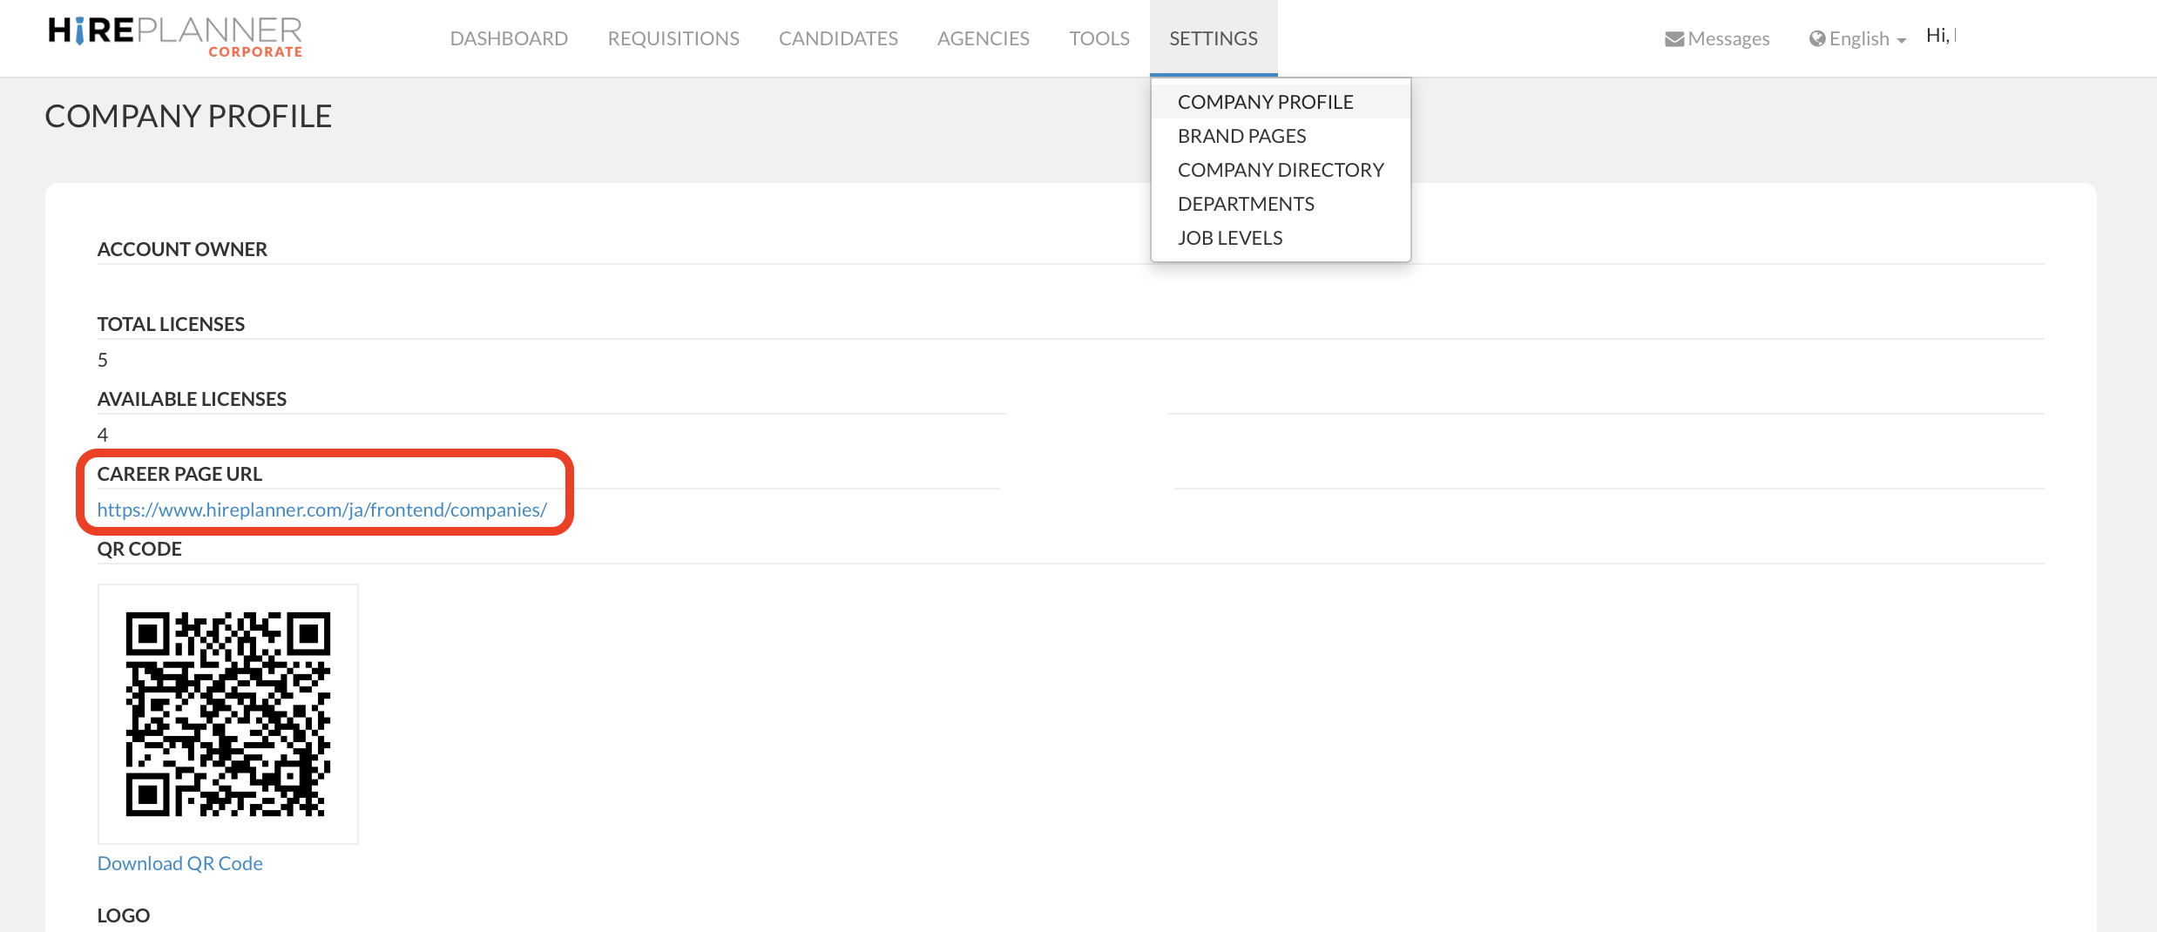Switch to the Dashboard tab

click(x=509, y=37)
